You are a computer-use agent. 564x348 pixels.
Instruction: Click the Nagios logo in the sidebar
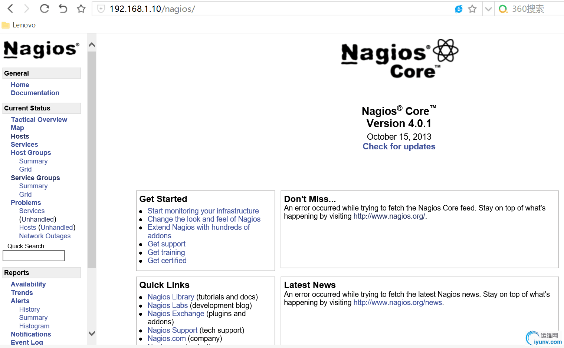tap(41, 49)
